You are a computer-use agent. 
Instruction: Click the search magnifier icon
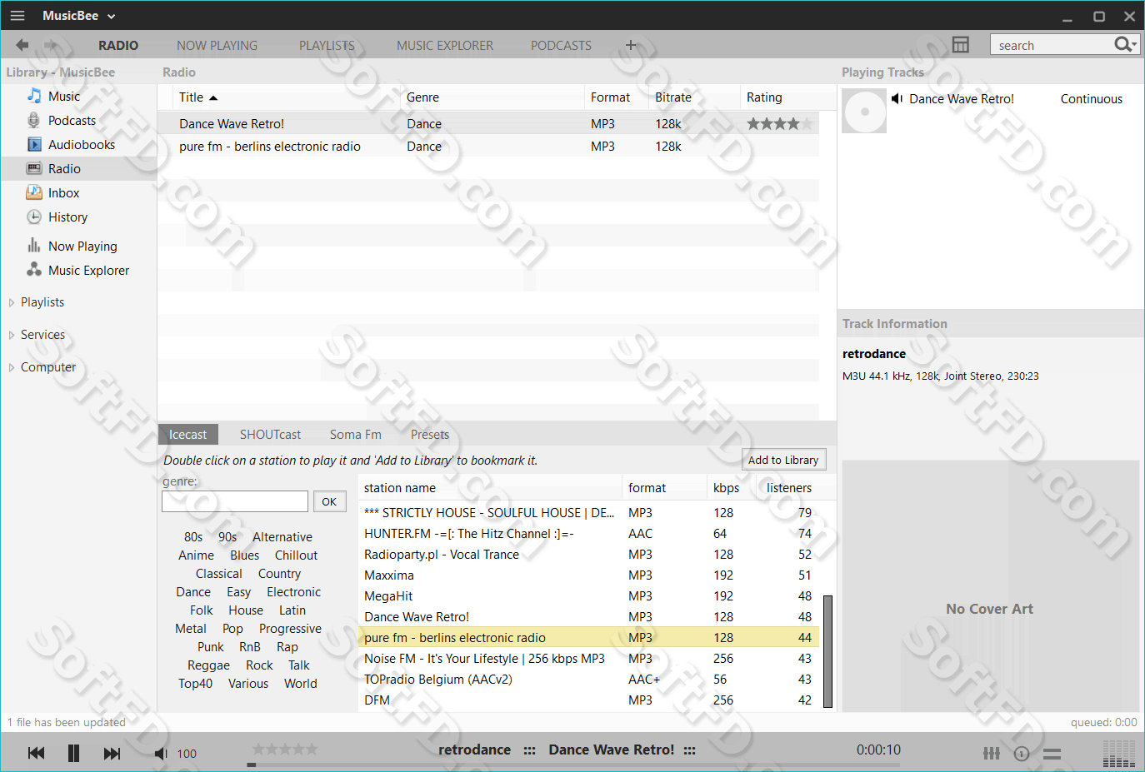point(1122,44)
